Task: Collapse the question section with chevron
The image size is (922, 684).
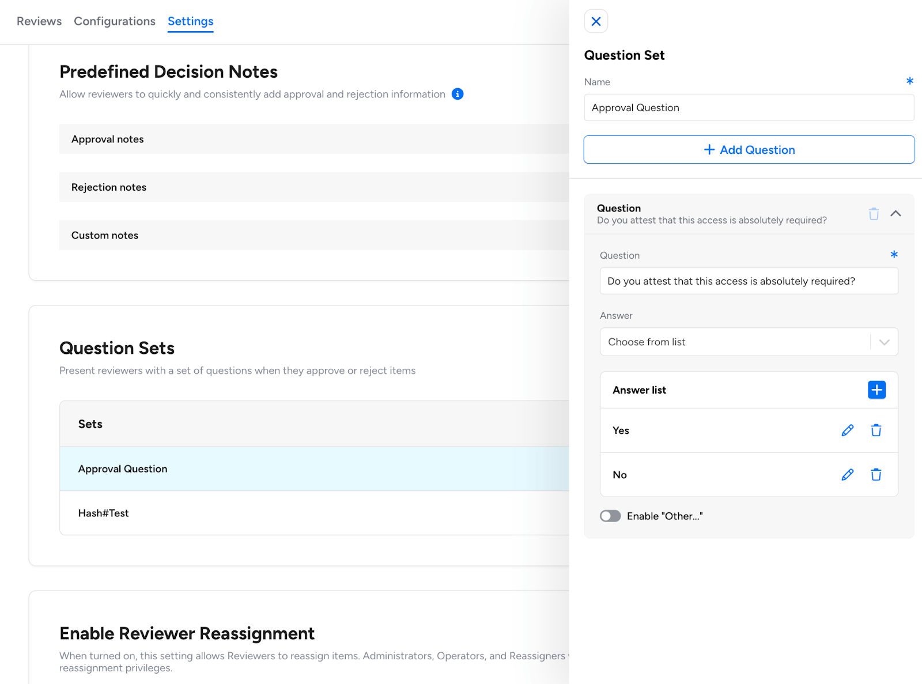Action: click(x=895, y=214)
